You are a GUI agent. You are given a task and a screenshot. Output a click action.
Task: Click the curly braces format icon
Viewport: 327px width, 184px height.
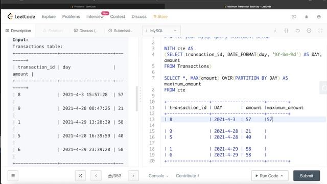point(286,31)
